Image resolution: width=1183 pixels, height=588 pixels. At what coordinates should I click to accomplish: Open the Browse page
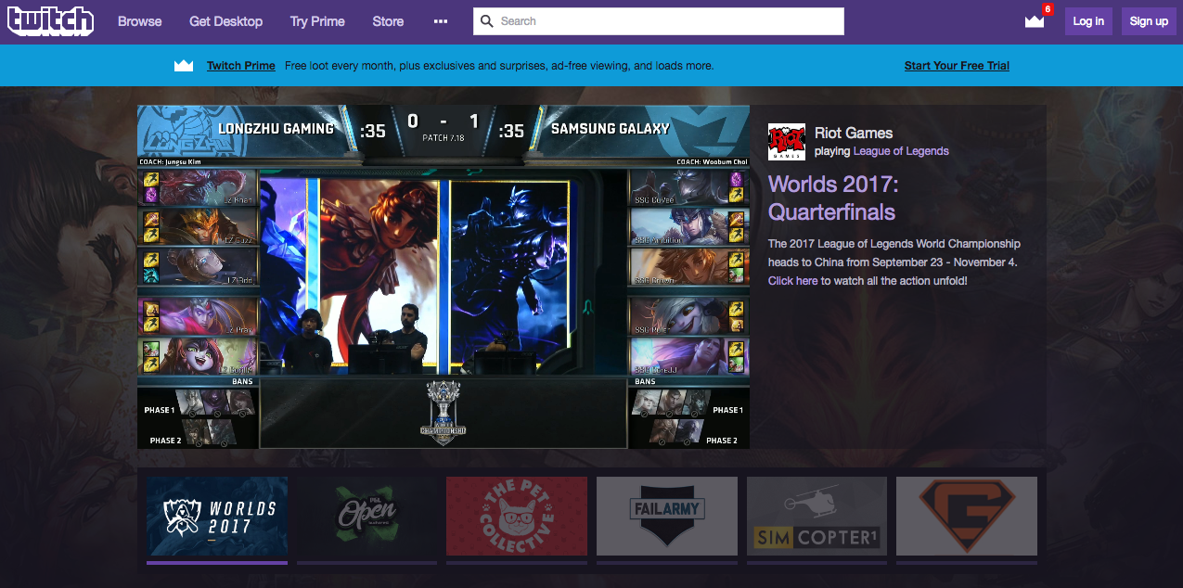[x=140, y=21]
